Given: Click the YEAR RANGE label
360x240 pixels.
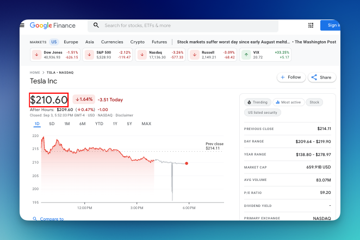Looking at the screenshot, I should 255,154.
